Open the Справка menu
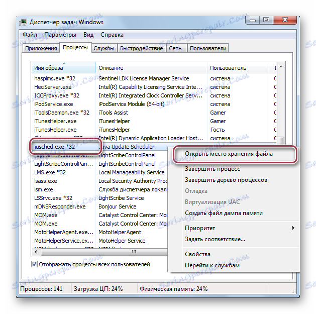This screenshot has width=316, height=314. (112, 35)
